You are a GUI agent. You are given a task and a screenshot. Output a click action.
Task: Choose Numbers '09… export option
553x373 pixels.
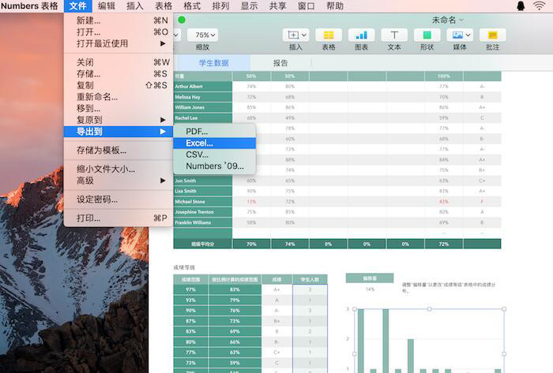[x=214, y=166]
